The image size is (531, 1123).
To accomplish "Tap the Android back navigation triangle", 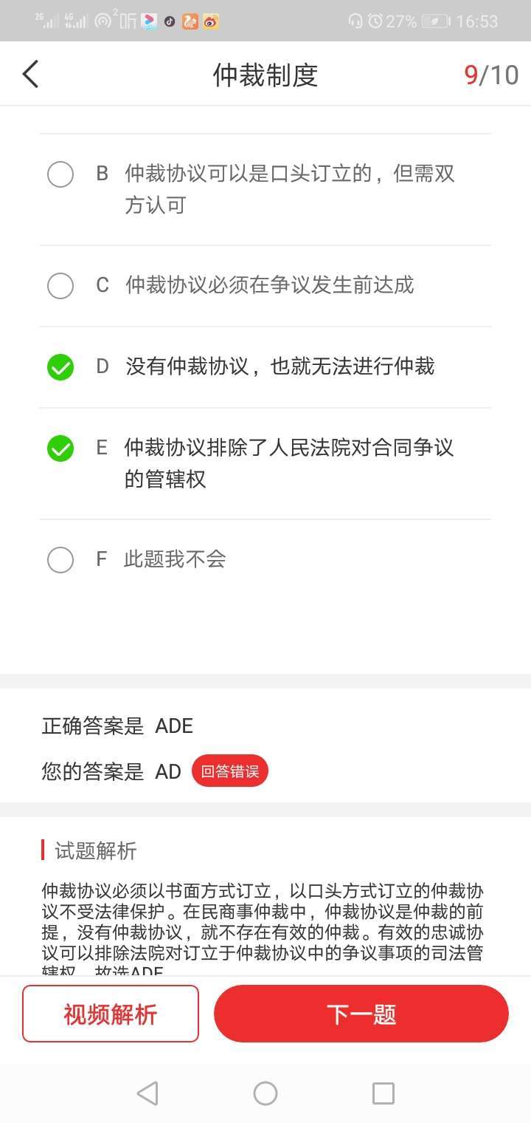I will click(147, 1093).
